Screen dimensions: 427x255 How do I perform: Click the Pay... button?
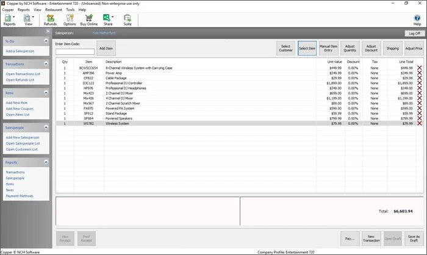coord(350,239)
